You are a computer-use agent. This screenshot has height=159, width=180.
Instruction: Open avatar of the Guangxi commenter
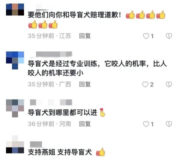[x=15, y=60]
